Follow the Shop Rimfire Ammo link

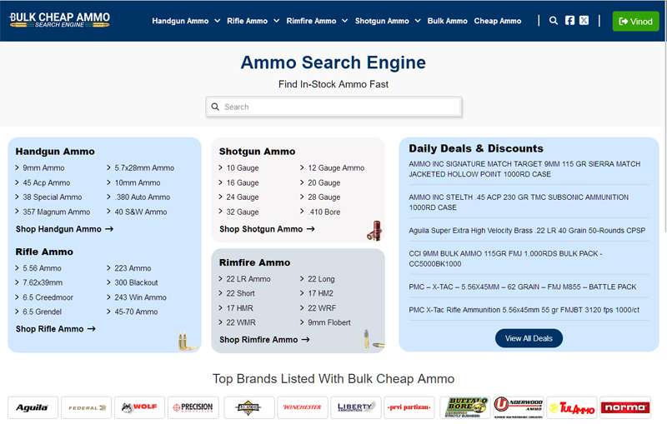point(264,340)
